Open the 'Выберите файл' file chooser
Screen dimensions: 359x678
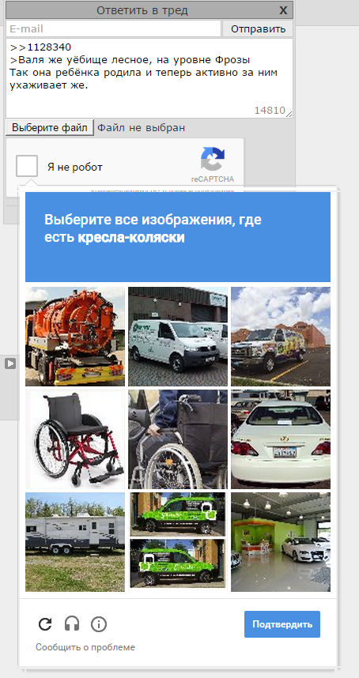point(50,127)
